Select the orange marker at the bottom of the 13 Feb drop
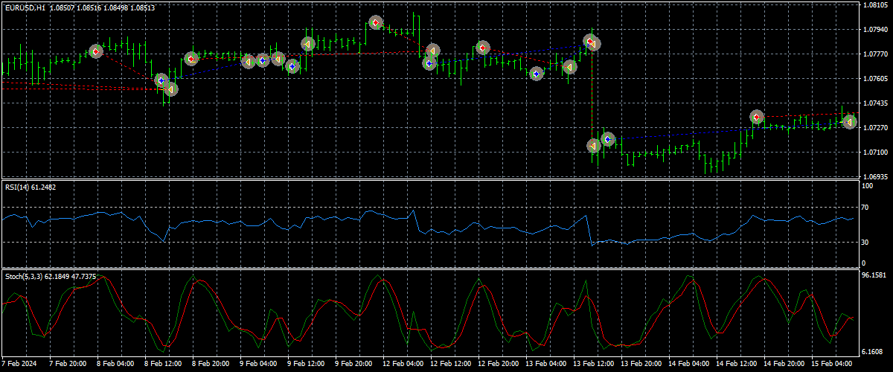Screen dimensions: 893x372 pyautogui.click(x=594, y=146)
